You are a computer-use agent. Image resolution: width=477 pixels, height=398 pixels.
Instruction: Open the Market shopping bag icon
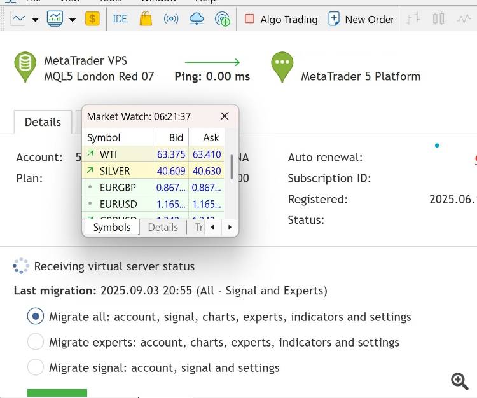coord(146,19)
